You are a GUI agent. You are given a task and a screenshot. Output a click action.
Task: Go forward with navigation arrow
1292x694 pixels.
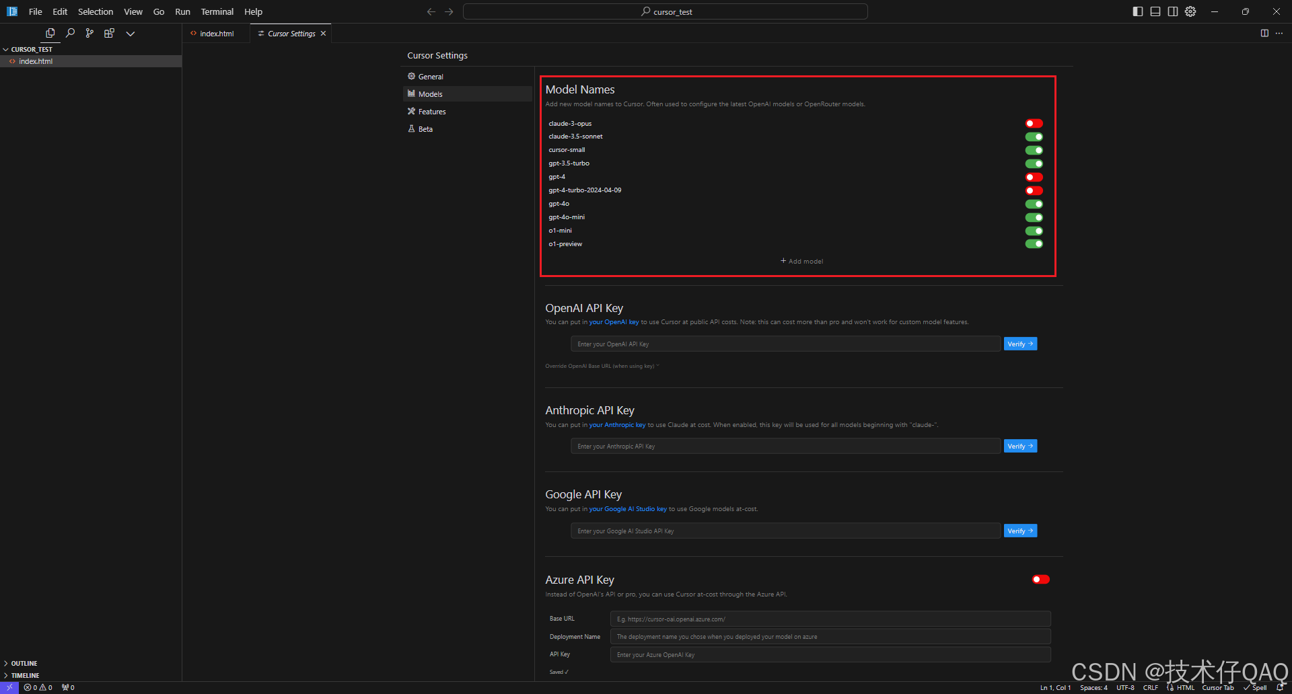pos(449,11)
